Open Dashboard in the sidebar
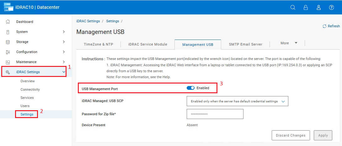342x146 pixels. [x=25, y=22]
